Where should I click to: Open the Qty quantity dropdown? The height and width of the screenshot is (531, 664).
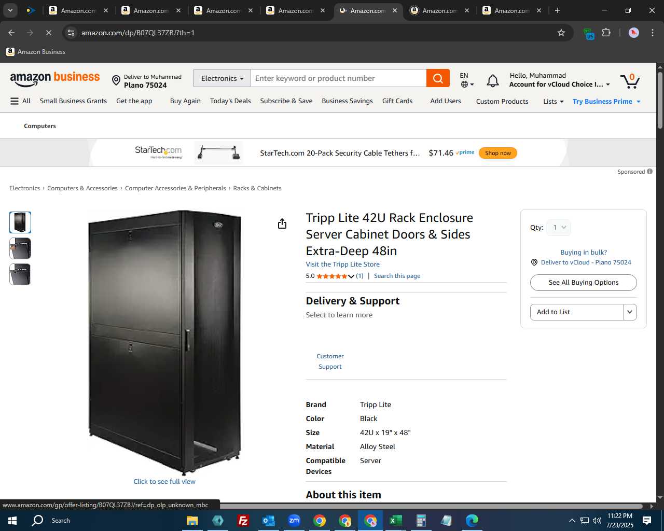point(559,228)
